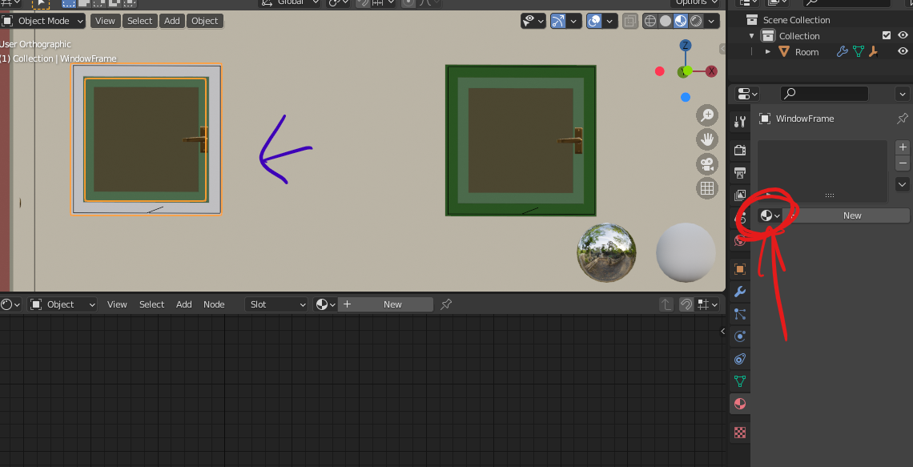913x467 pixels.
Task: Open the Render properties tab
Action: coord(740,151)
